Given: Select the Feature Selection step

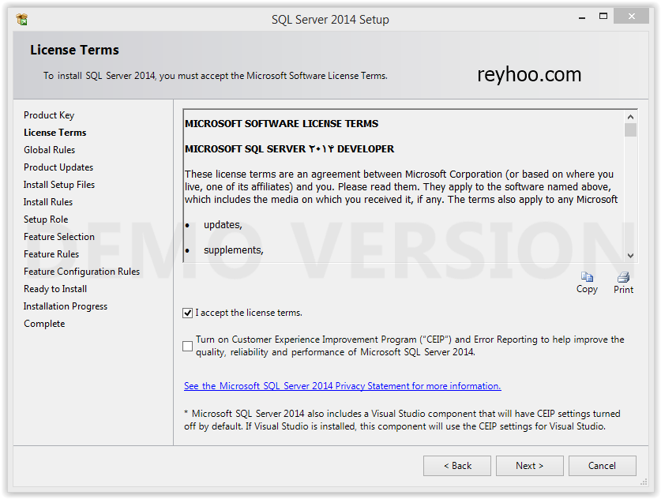Looking at the screenshot, I should click(59, 236).
